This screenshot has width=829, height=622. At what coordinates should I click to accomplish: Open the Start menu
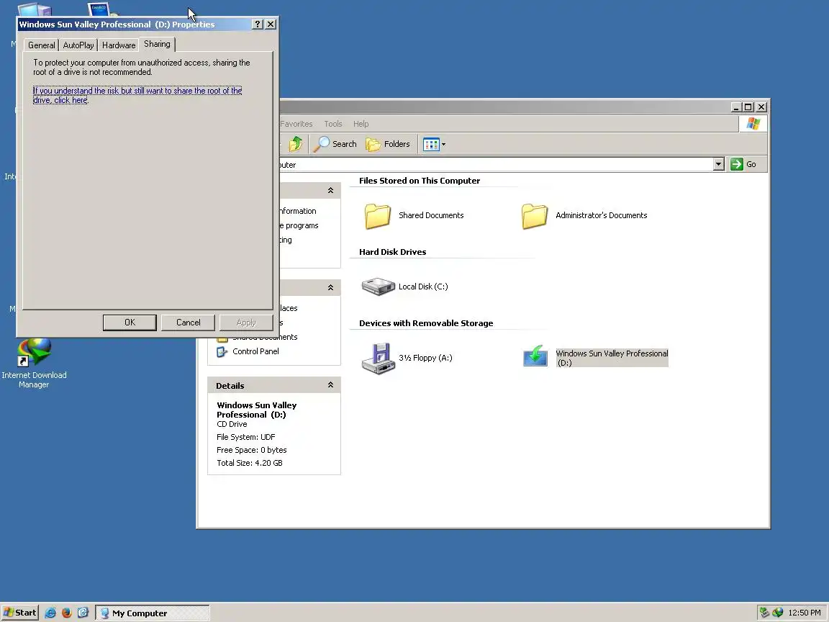tap(20, 613)
